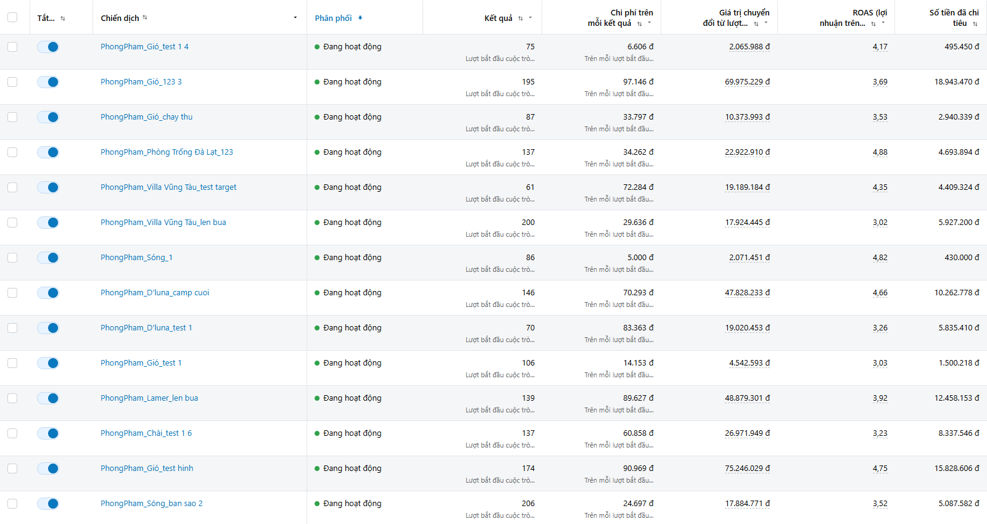Select checkbox for PhongPham_Sóng_ban sao 2
The height and width of the screenshot is (524, 987).
coord(12,504)
